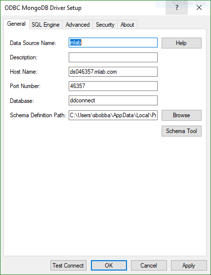Click into the empty Description field
Screen dimensions: 211x275
pyautogui.click(x=113, y=57)
